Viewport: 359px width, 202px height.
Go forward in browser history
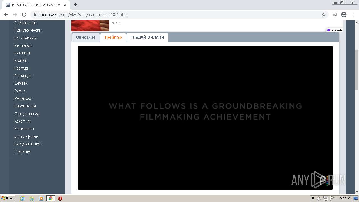pyautogui.click(x=15, y=15)
